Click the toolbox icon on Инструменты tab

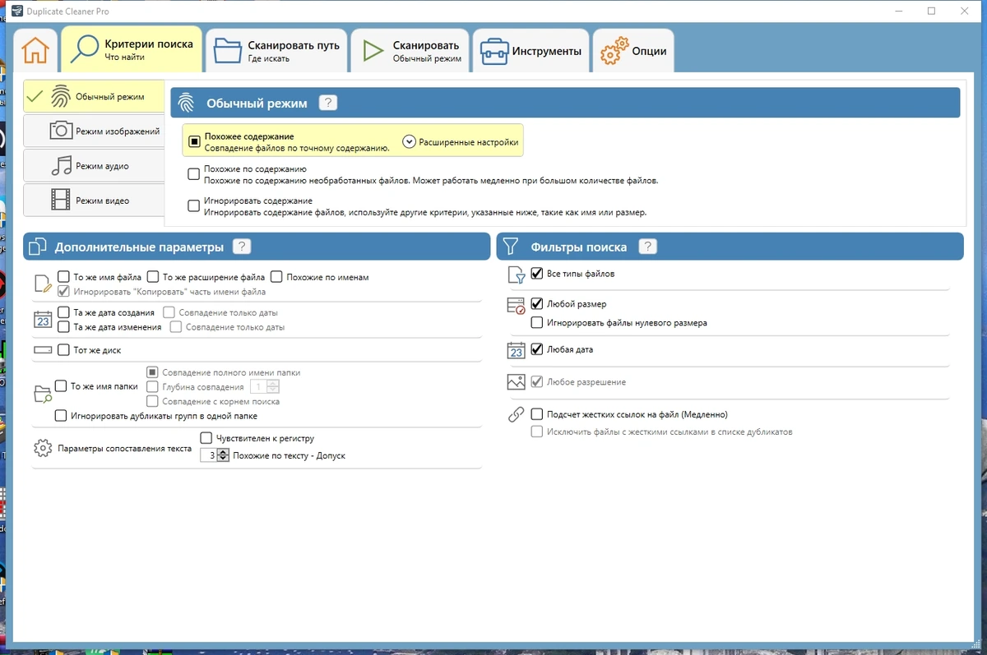point(494,51)
